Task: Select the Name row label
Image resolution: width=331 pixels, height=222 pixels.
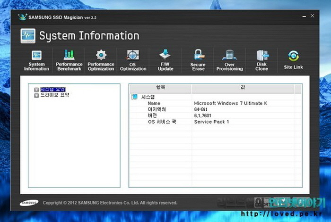Action: [x=154, y=103]
